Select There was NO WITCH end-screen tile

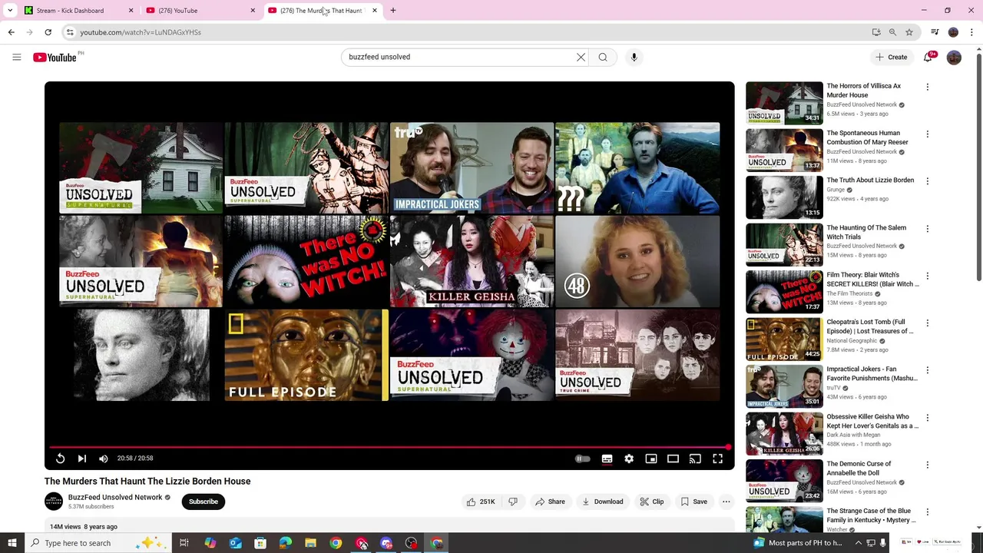click(306, 261)
